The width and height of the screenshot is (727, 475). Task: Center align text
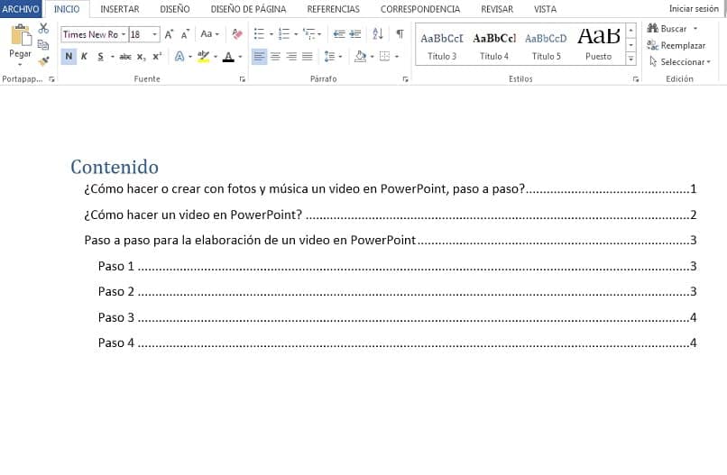pyautogui.click(x=275, y=57)
